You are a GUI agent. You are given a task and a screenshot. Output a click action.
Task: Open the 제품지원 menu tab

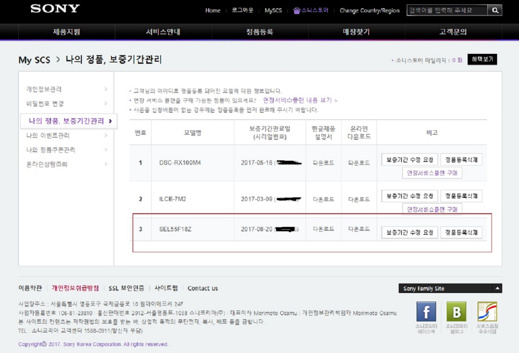pos(66,32)
